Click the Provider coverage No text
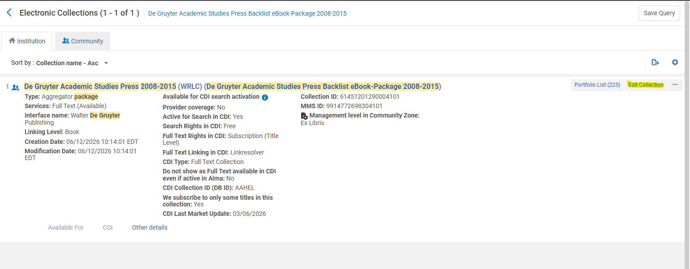Image resolution: width=690 pixels, height=269 pixels. pos(194,107)
